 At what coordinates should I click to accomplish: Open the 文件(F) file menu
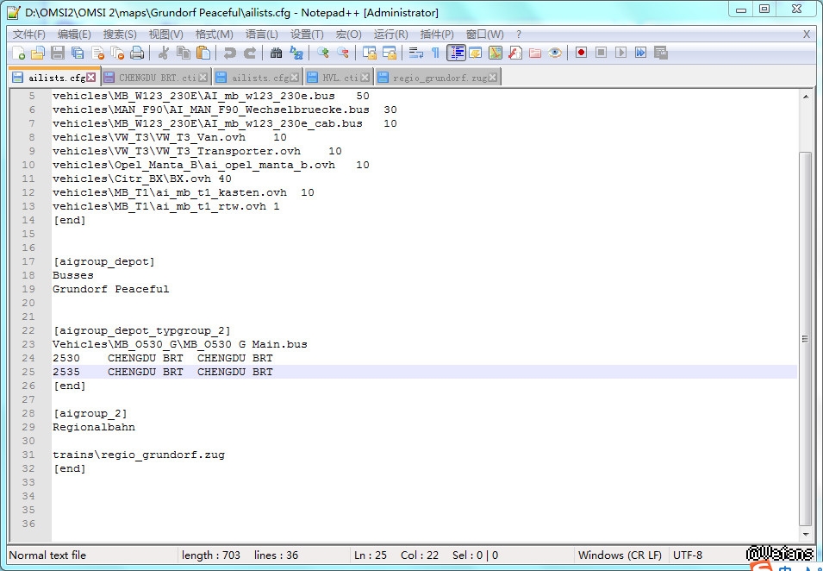pos(29,35)
